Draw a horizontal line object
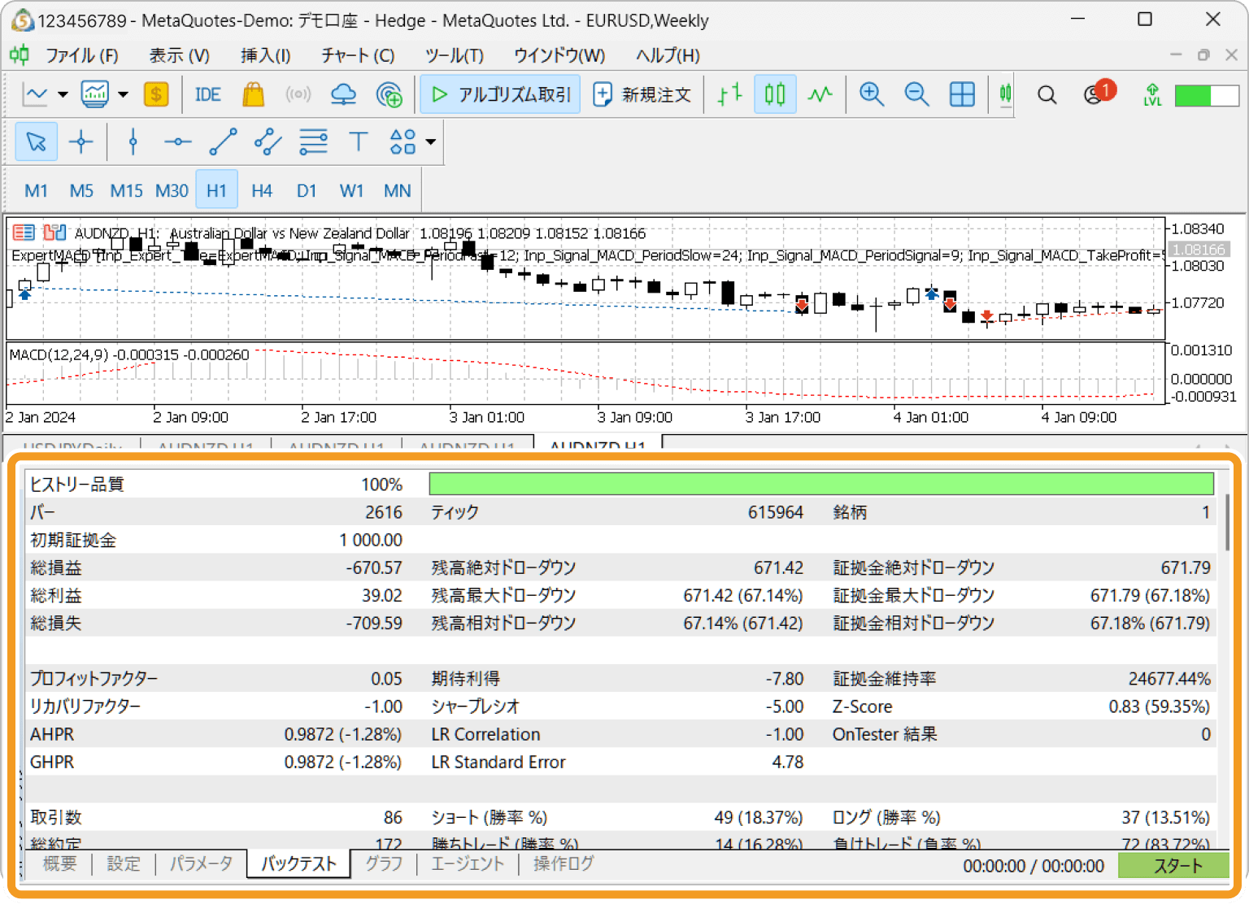This screenshot has width=1249, height=904. [177, 142]
